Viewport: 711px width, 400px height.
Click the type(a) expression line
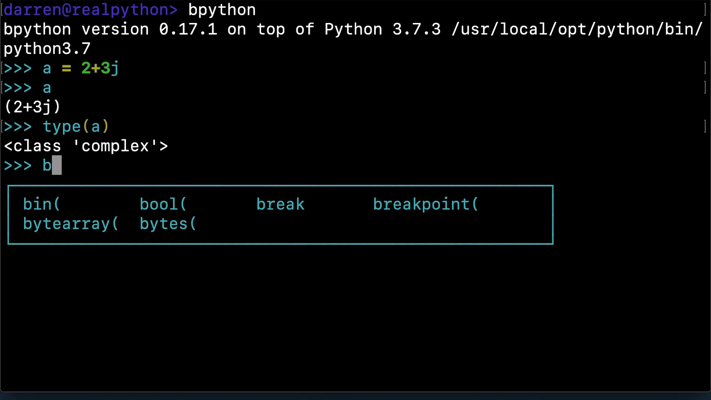click(x=76, y=127)
